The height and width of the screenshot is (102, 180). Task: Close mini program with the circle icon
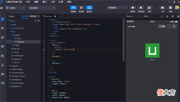[x=174, y=26]
